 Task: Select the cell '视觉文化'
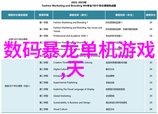click(110, 109)
